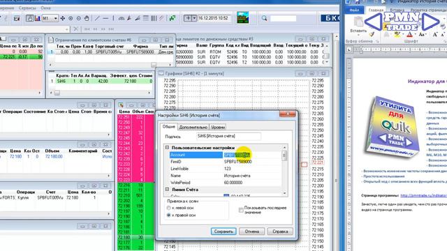The image size is (447, 251).
Task: Click the utility for Quik box image in Word
Action: click(x=393, y=128)
